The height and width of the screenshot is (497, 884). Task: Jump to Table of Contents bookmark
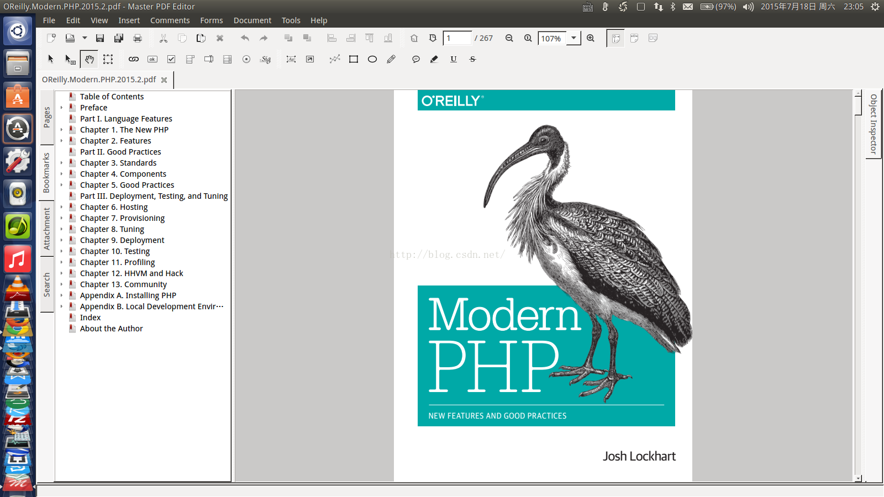[112, 97]
